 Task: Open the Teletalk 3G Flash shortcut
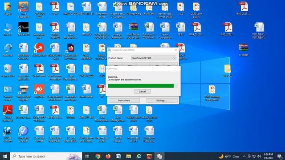pos(24,29)
